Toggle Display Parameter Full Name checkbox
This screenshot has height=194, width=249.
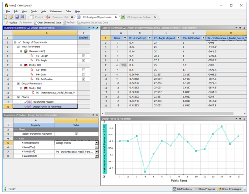click(76, 134)
